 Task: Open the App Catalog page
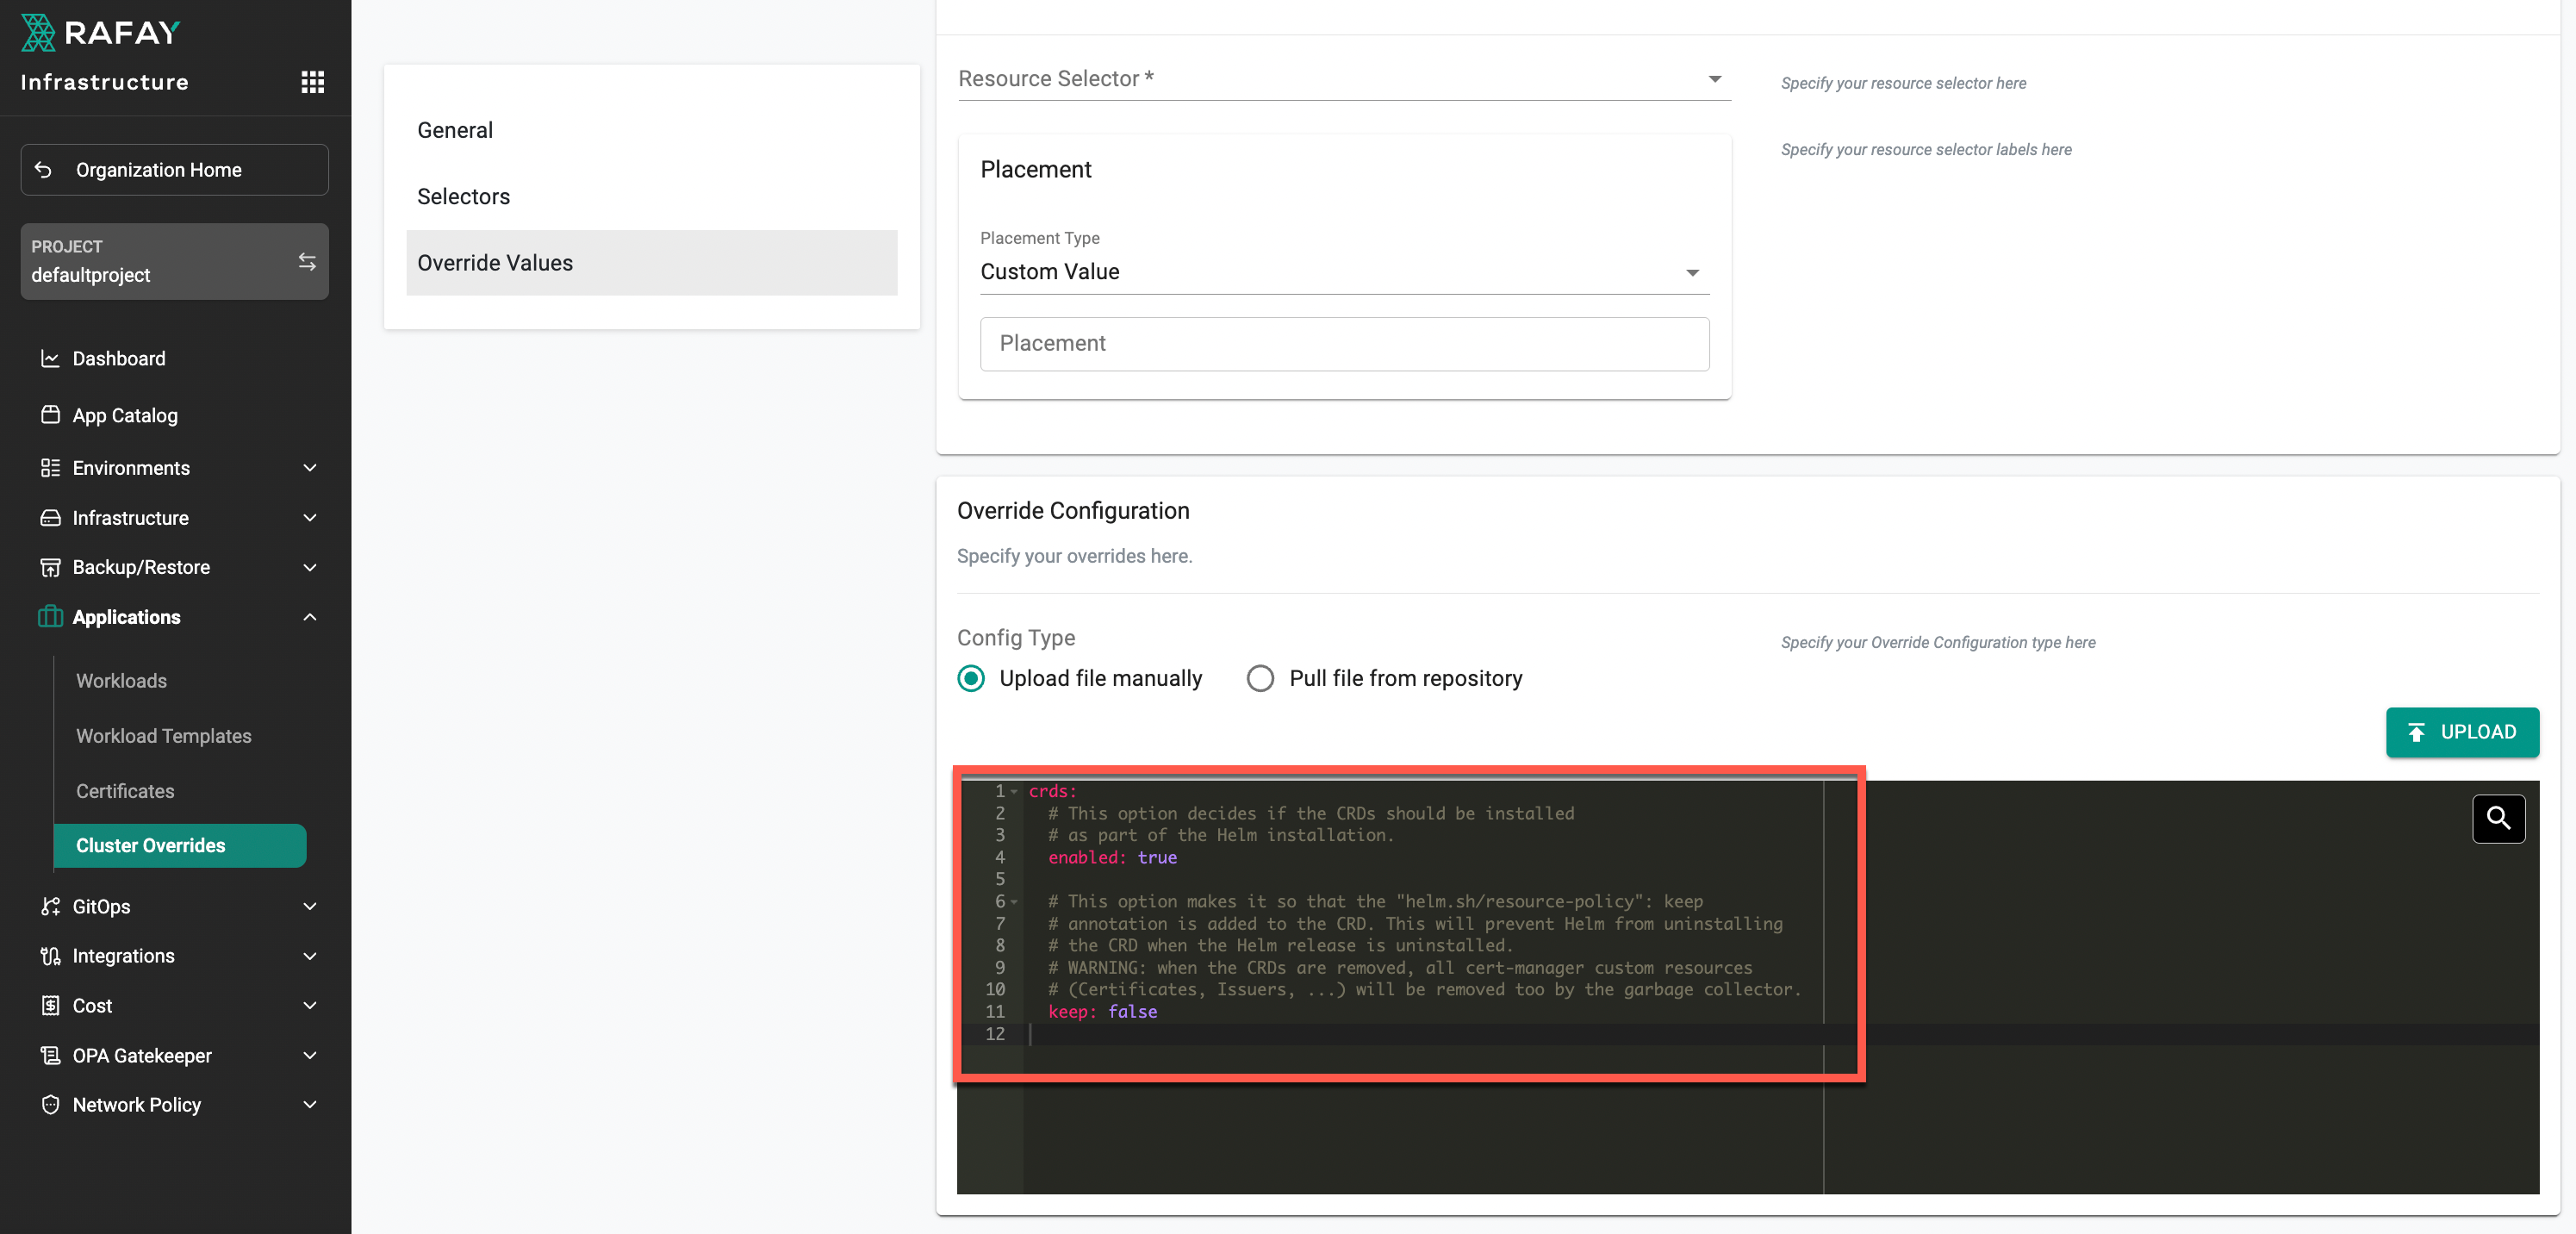click(x=125, y=415)
